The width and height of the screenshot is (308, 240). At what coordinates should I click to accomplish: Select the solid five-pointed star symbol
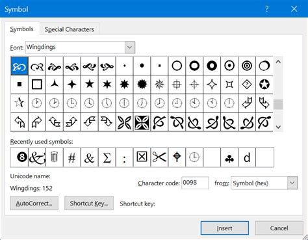pos(90,84)
